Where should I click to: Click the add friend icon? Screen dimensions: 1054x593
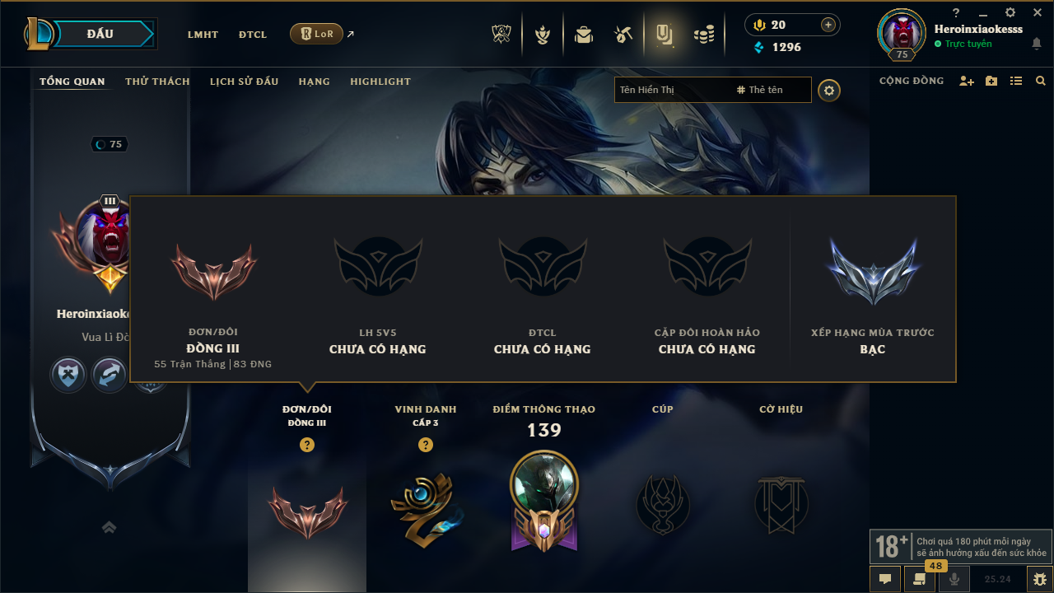967,81
